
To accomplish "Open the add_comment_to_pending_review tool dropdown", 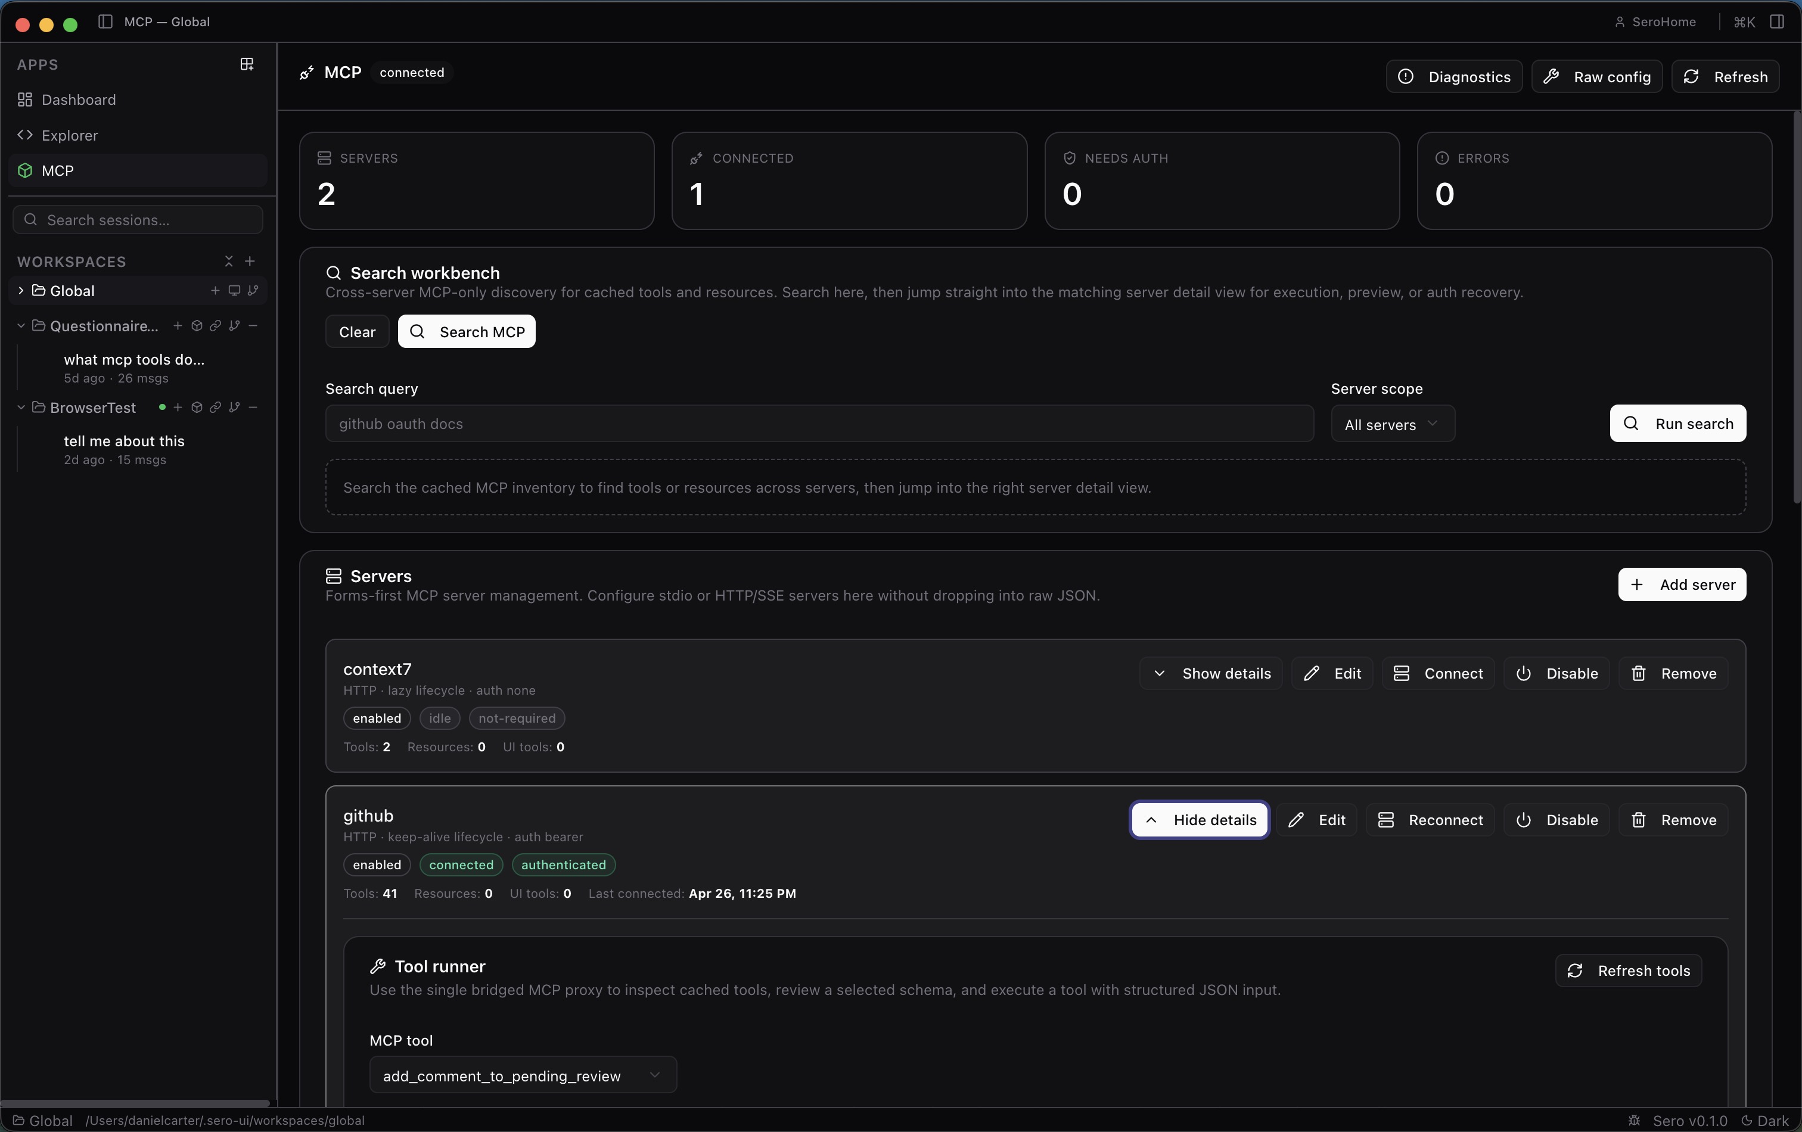I will click(524, 1076).
